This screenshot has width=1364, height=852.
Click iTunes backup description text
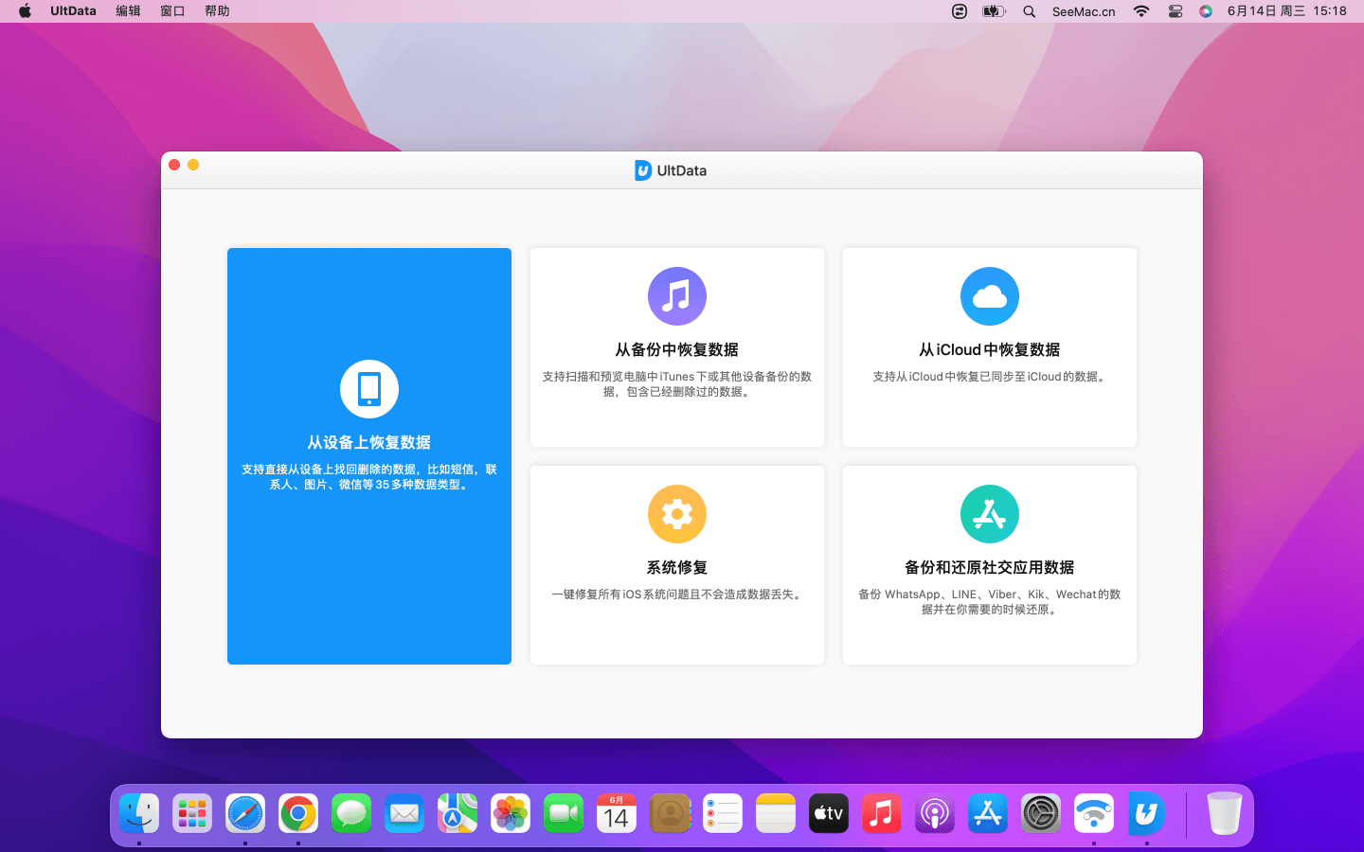pyautogui.click(x=677, y=384)
